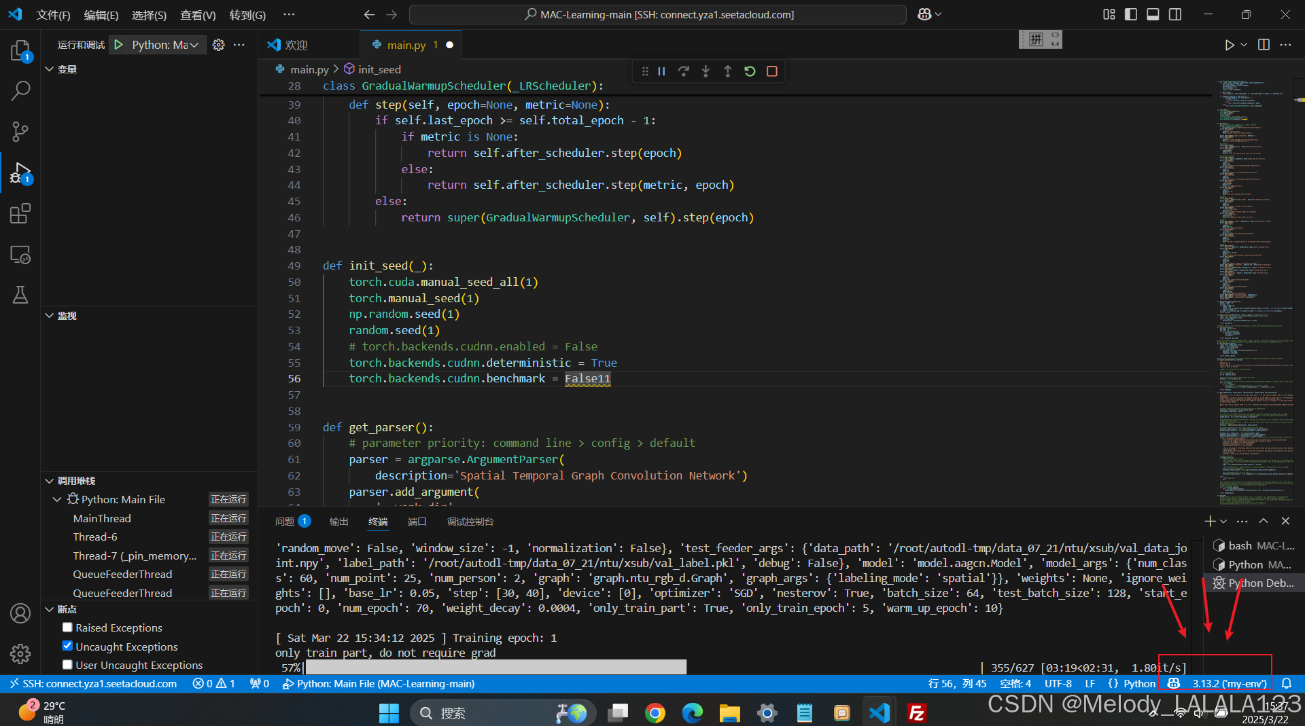The width and height of the screenshot is (1305, 726).
Task: Toggle the bottom panel visibility
Action: coord(1153,14)
